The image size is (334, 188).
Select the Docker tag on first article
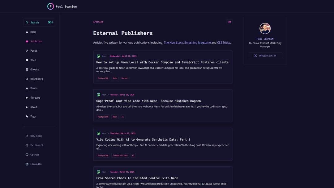tap(125, 78)
